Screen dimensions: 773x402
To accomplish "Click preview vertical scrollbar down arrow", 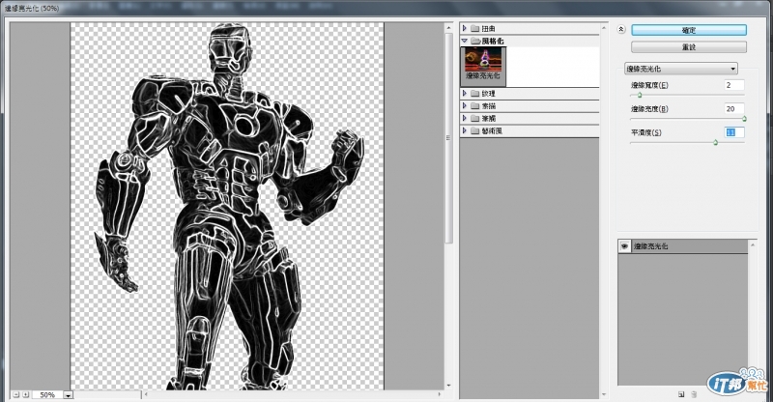I will point(448,386).
